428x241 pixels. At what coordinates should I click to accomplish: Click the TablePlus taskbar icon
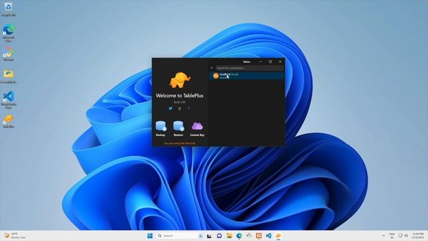(278, 236)
